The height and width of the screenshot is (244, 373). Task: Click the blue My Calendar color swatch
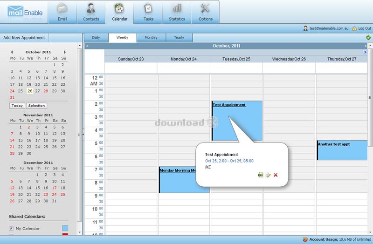[65, 228]
